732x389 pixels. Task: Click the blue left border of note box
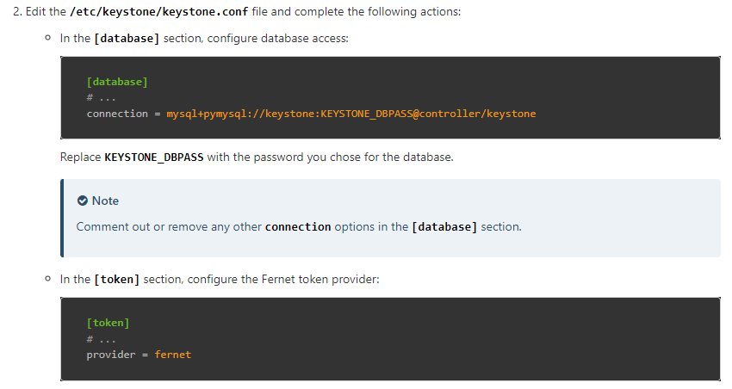point(62,219)
